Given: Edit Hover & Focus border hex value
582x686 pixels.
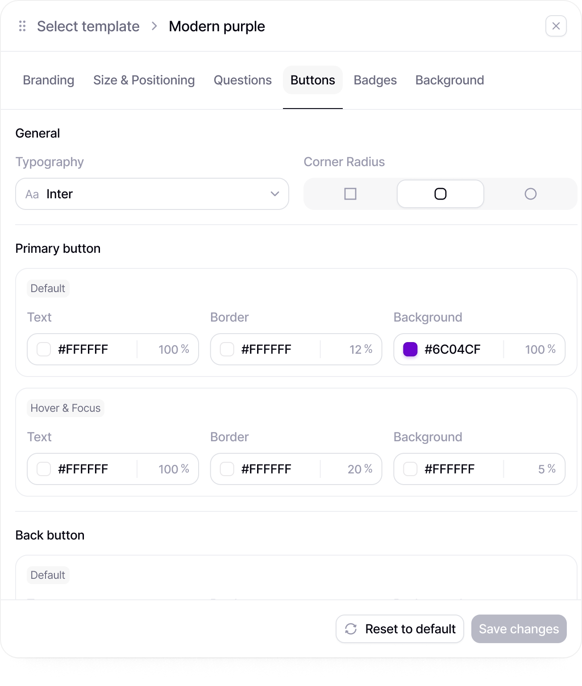Looking at the screenshot, I should tap(266, 469).
